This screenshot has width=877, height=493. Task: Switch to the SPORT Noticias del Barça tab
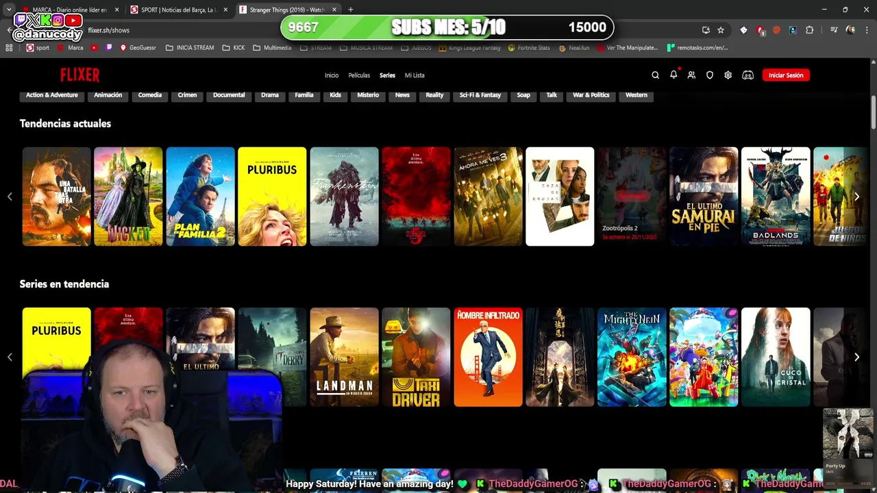coord(178,10)
